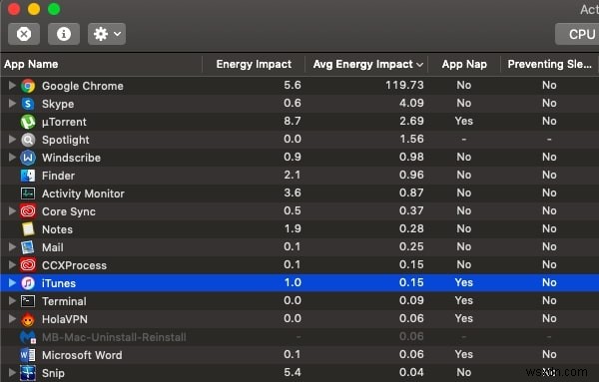Select the MB-Mac-Uninstall-Reinstall row name
The image size is (599, 382).
click(114, 337)
